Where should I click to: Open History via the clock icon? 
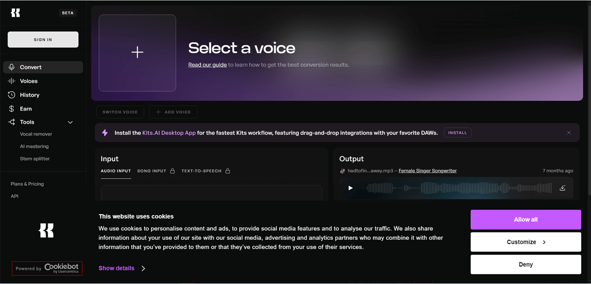click(12, 95)
